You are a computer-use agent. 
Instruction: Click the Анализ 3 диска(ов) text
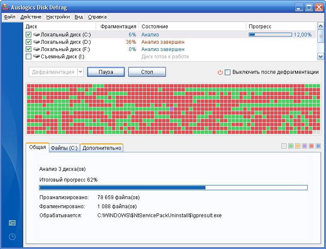[62, 169]
